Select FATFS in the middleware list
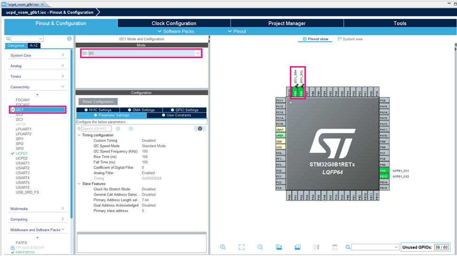 tap(21, 242)
